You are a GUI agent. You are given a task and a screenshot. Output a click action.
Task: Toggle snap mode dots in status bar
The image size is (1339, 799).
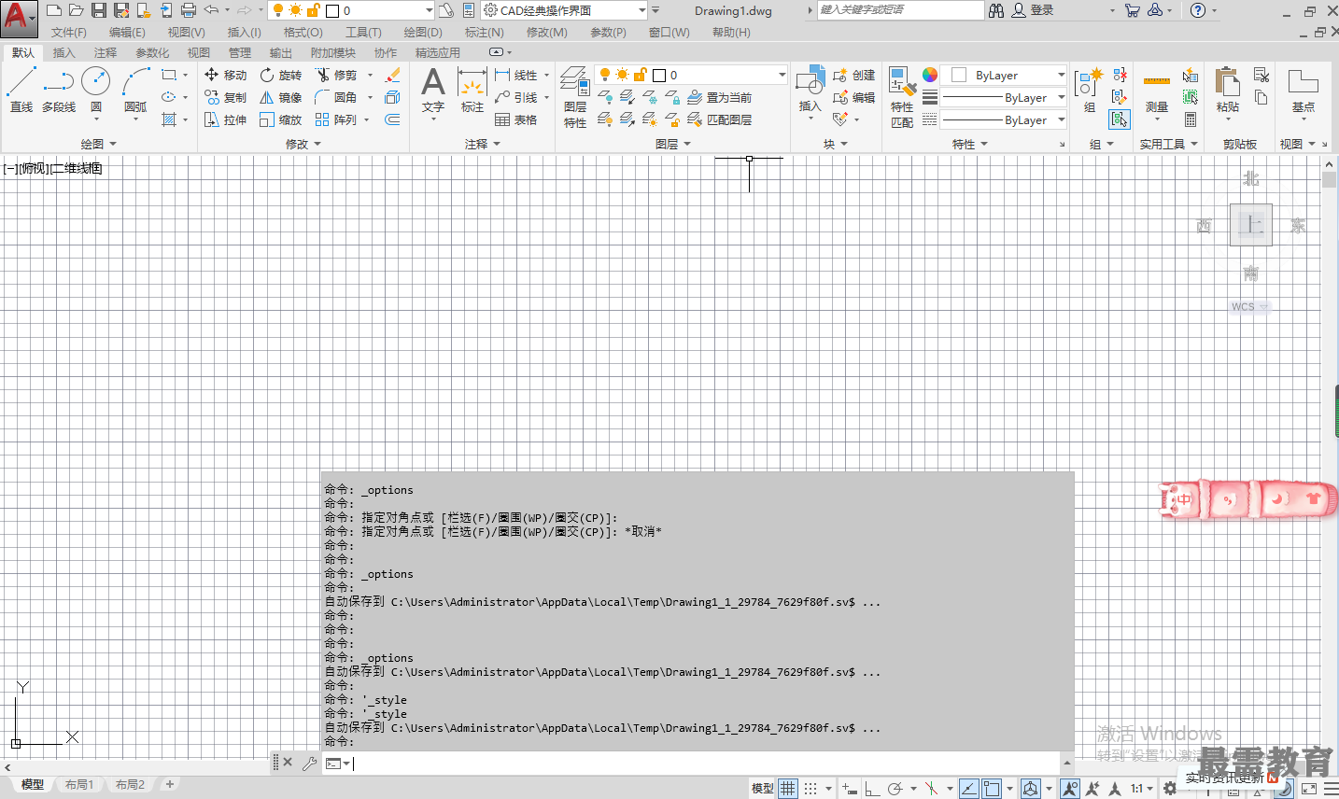point(810,789)
